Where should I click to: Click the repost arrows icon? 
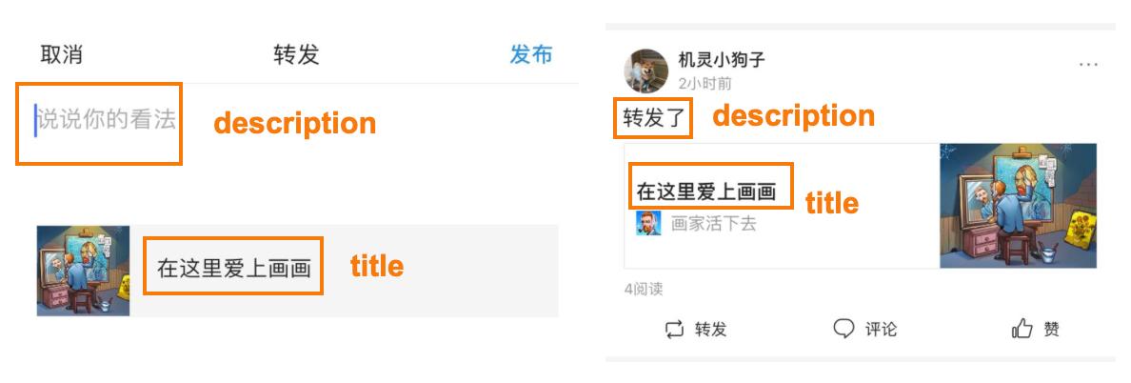(674, 330)
